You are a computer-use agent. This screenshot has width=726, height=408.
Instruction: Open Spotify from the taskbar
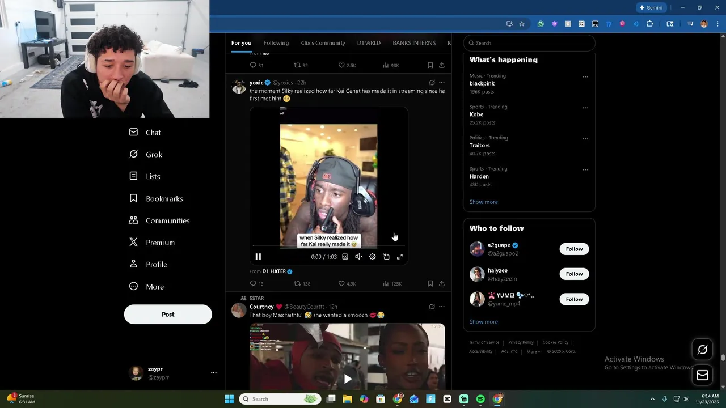(480, 399)
